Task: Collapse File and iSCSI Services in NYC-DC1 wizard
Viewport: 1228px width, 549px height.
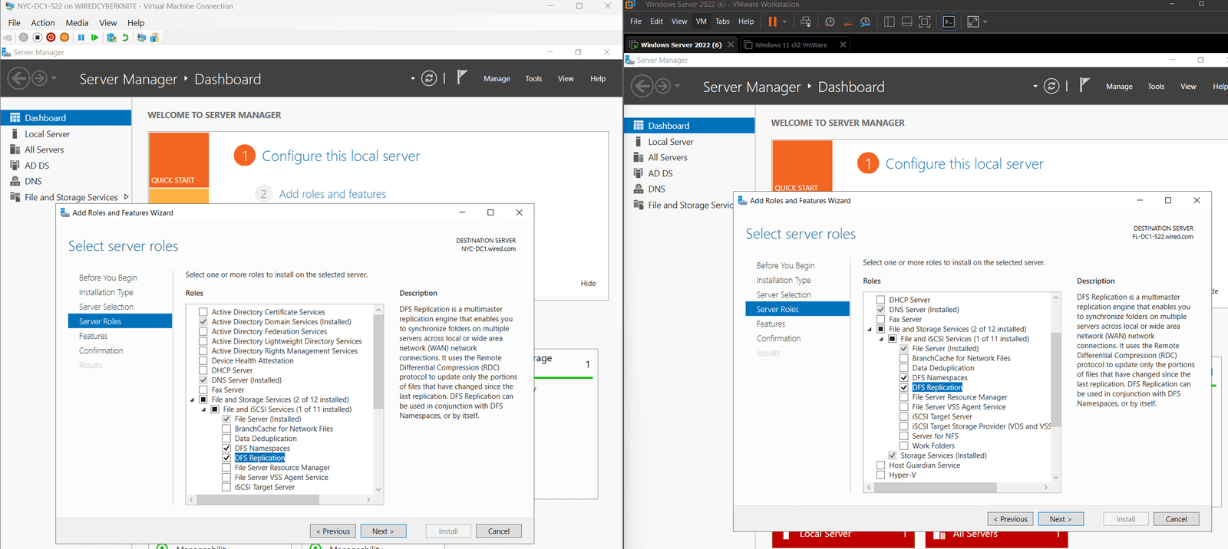Action: pyautogui.click(x=204, y=409)
